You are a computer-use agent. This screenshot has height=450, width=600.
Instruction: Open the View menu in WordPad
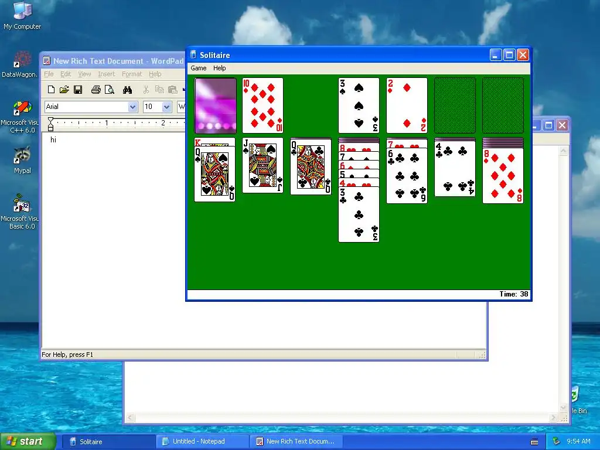tap(84, 74)
